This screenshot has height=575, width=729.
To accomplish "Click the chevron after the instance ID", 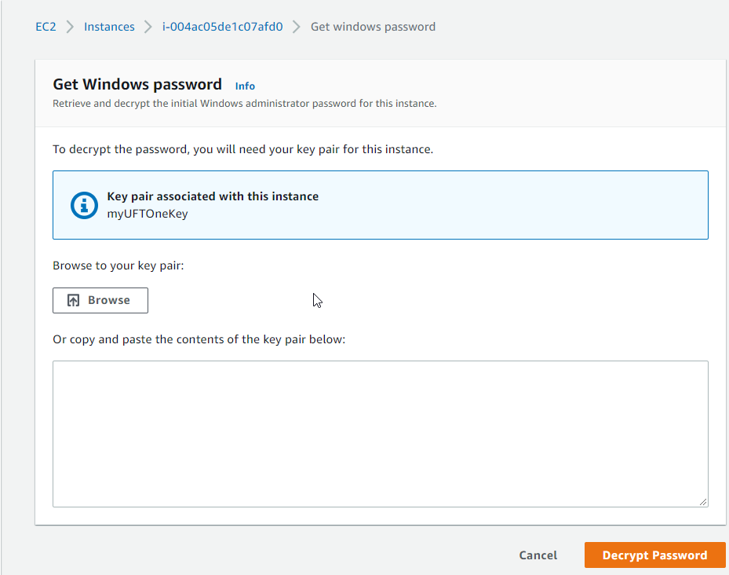I will pyautogui.click(x=296, y=27).
